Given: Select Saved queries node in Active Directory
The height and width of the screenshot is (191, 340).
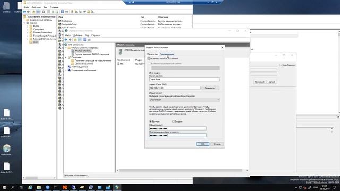Looking at the screenshot, I should click(41, 20).
